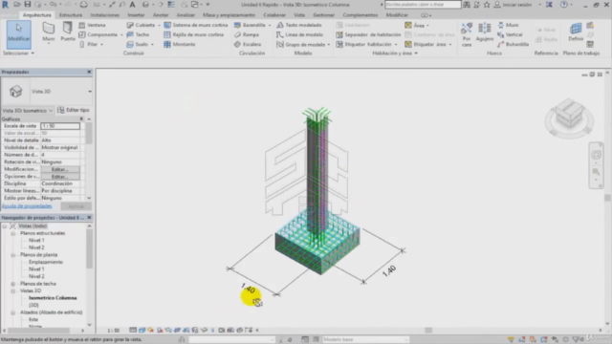The image size is (612, 344).
Task: Open the Vista 3D type selector
Action: pyautogui.click(x=46, y=92)
